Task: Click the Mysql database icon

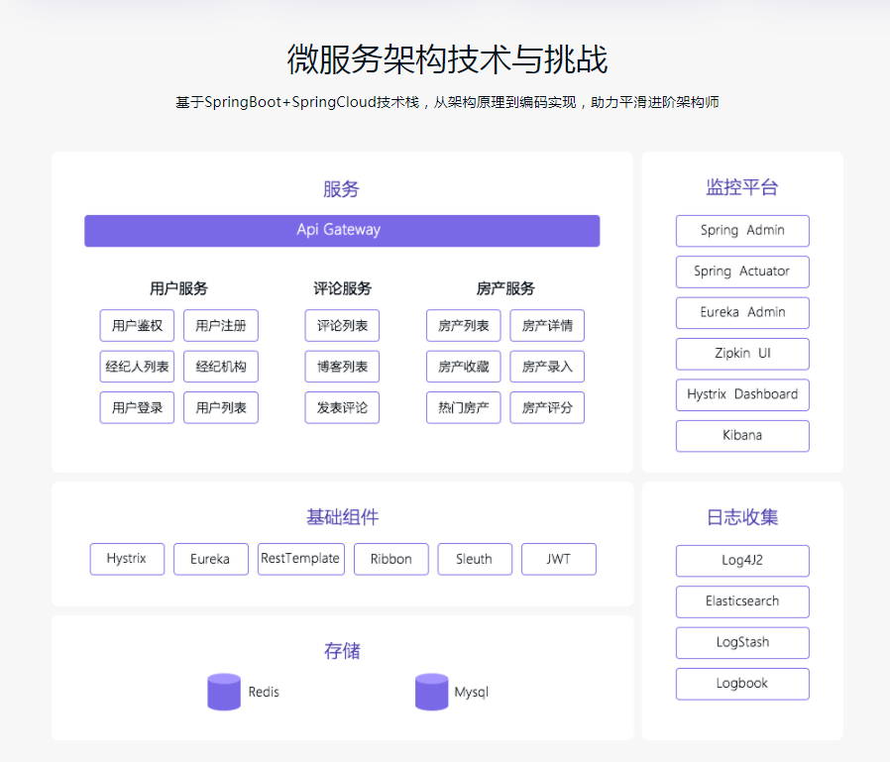Action: coord(431,692)
